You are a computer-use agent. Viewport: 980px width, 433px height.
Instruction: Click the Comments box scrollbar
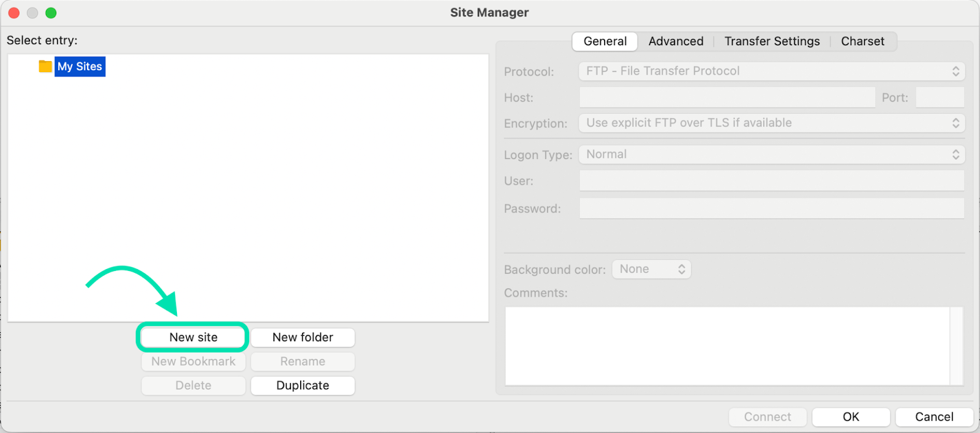click(x=956, y=346)
